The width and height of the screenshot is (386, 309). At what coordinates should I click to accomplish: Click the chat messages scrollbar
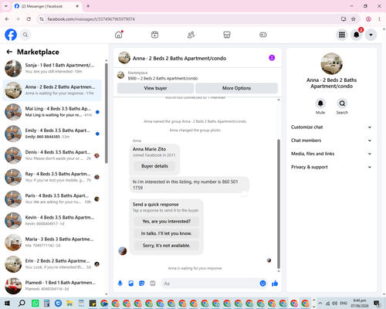point(279,203)
